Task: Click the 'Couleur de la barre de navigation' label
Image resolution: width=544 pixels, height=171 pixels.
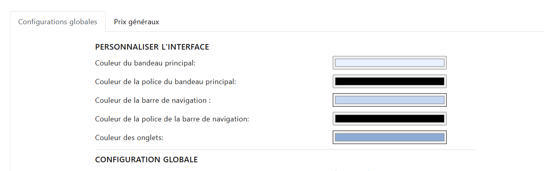Action: tap(153, 100)
